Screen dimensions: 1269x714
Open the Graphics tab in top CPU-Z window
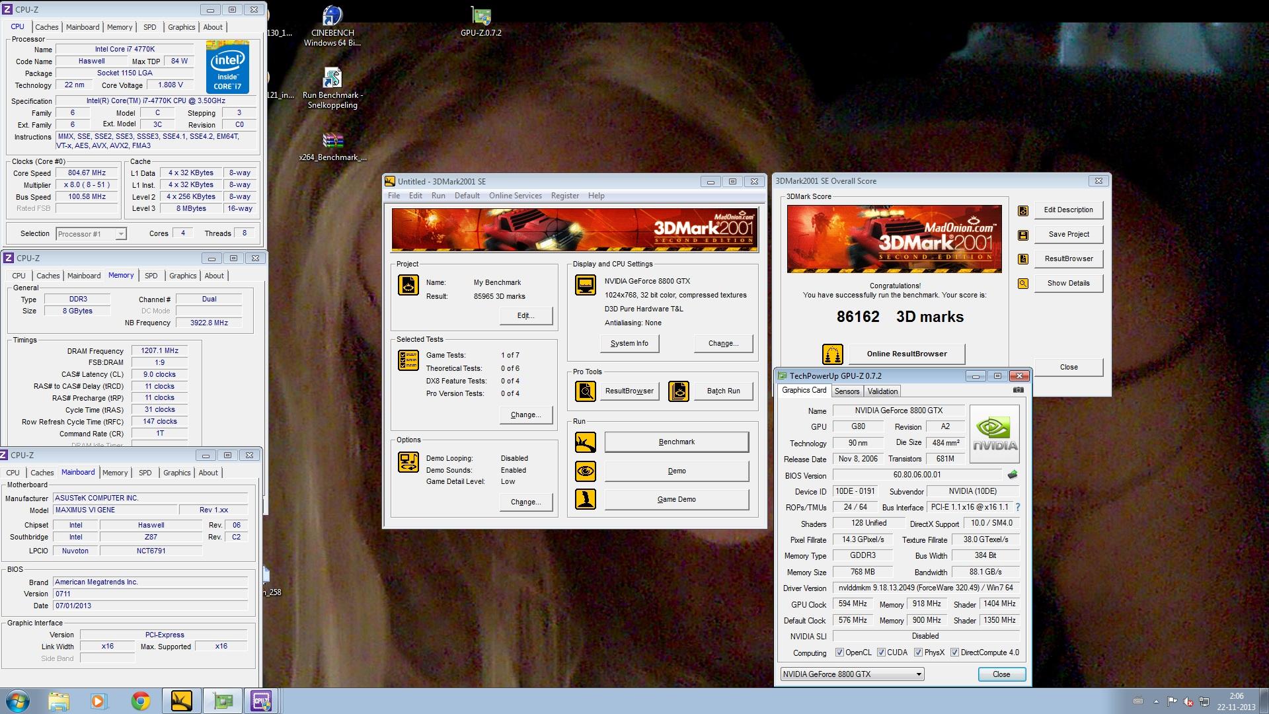click(181, 27)
